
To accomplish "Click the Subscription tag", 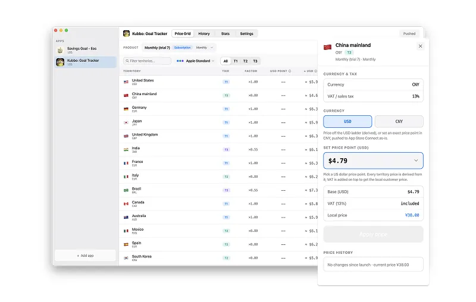I will tap(183, 48).
